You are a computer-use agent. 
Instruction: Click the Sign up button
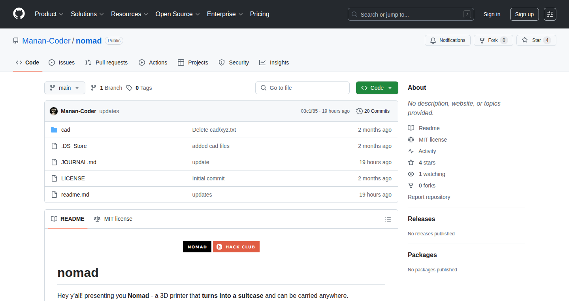(524, 14)
